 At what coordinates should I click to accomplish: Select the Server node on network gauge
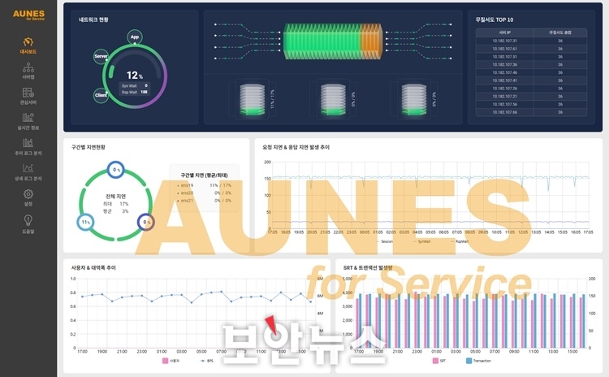tap(101, 57)
